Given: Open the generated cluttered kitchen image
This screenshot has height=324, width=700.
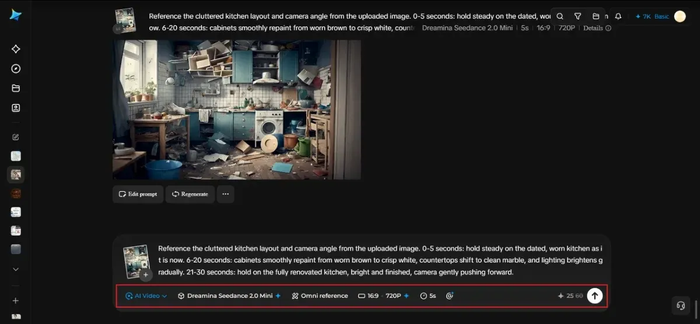Looking at the screenshot, I should [x=237, y=109].
